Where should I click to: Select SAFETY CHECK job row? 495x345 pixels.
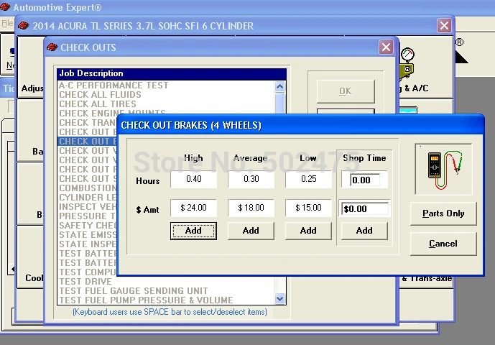tap(88, 225)
